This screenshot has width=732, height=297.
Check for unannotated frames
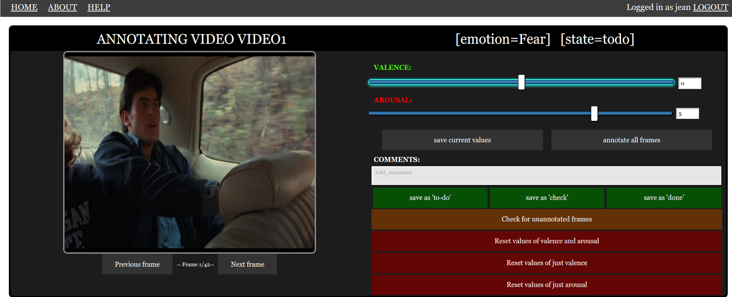coord(546,219)
